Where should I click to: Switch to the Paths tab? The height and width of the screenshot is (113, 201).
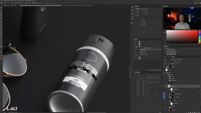[x=169, y=57]
